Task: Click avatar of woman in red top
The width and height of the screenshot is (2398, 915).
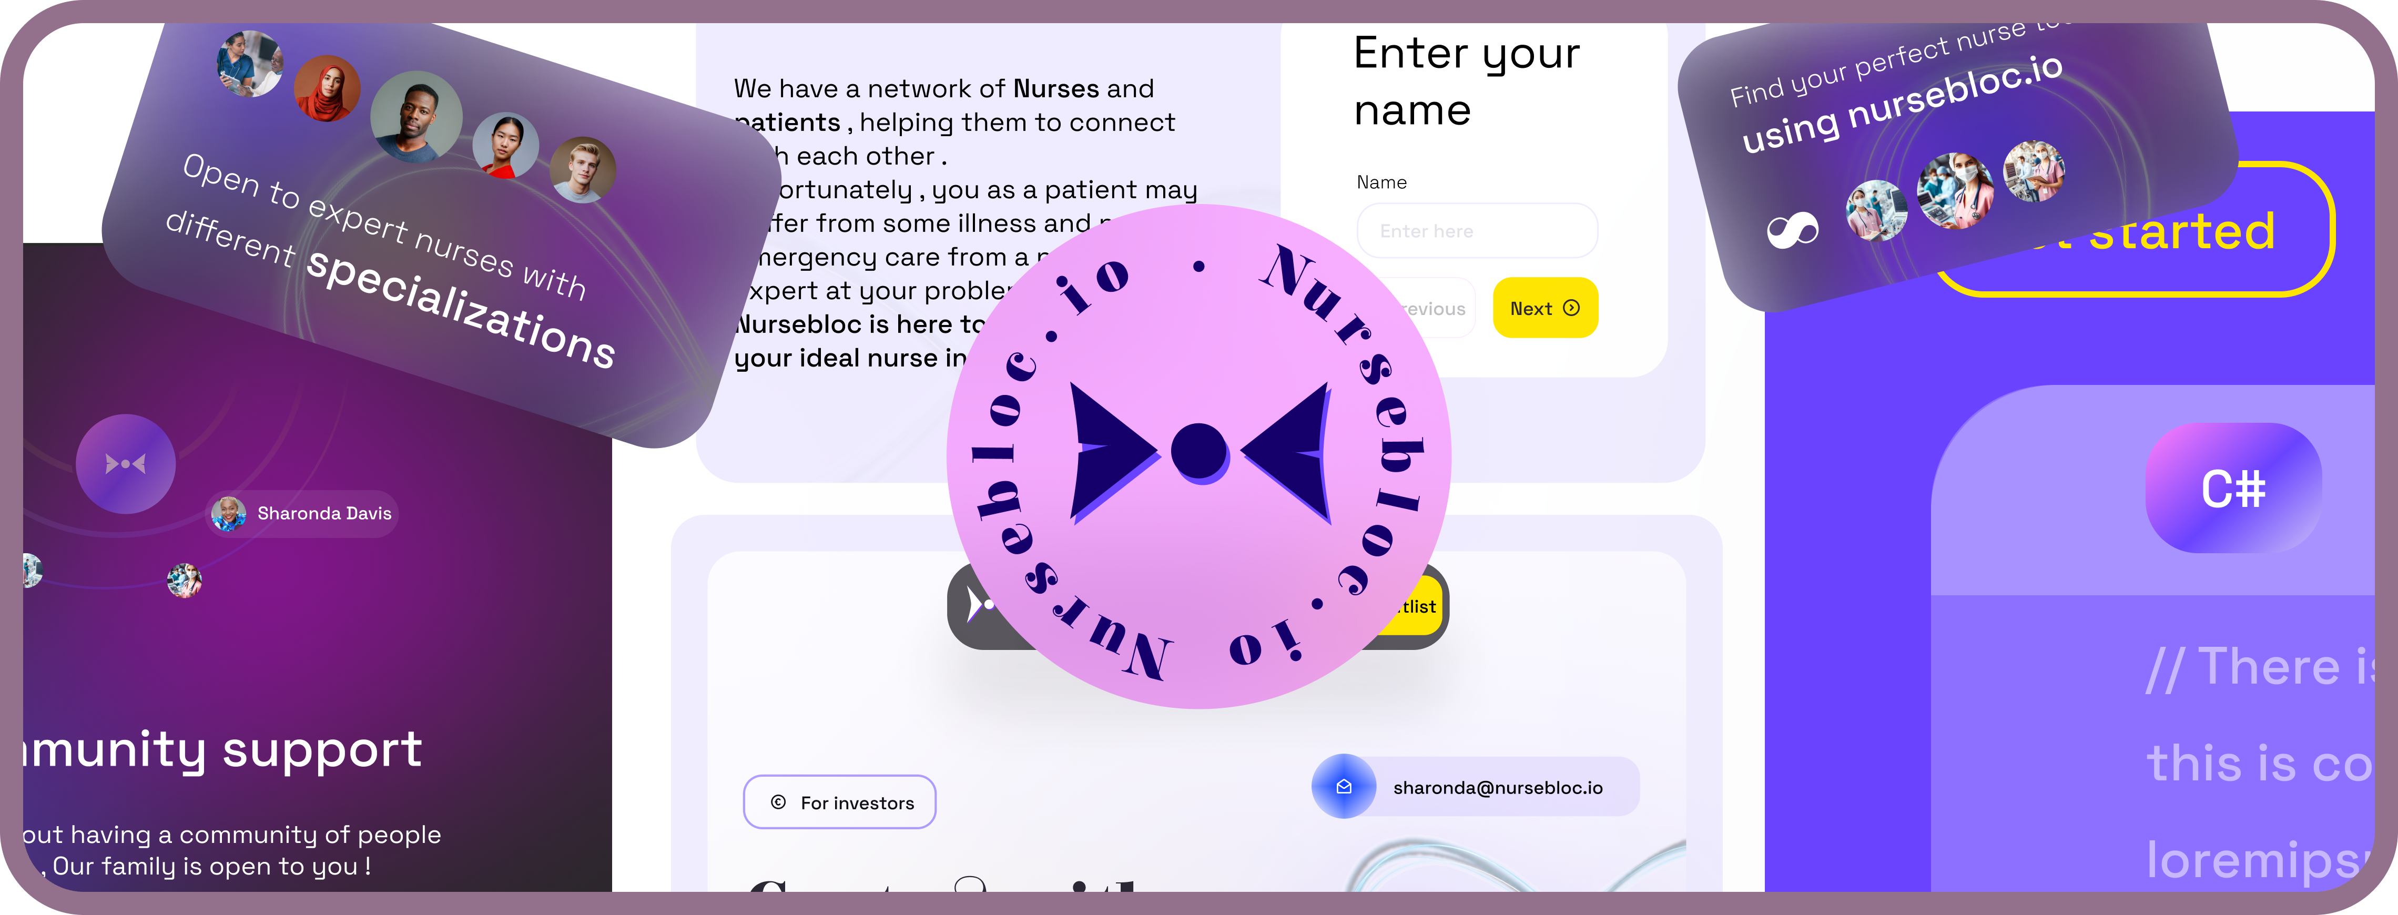Action: click(x=504, y=145)
